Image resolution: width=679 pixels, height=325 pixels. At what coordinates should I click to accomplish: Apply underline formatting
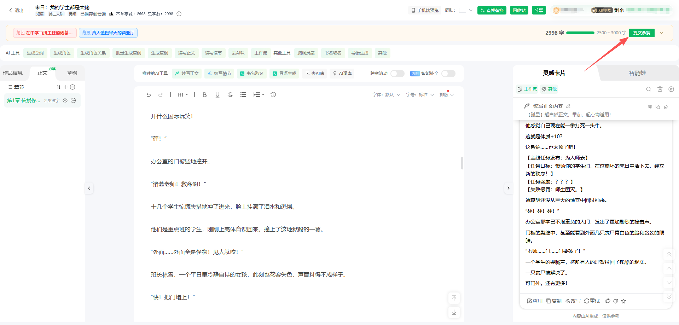217,95
